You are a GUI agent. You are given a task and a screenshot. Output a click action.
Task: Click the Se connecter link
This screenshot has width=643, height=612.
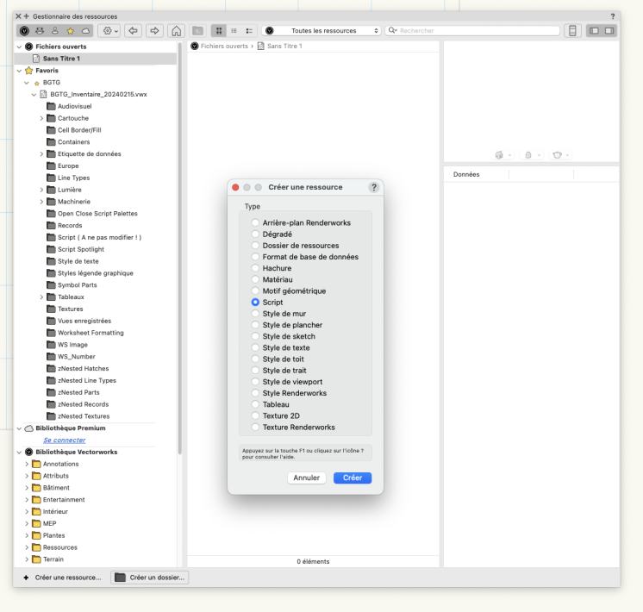tap(64, 440)
